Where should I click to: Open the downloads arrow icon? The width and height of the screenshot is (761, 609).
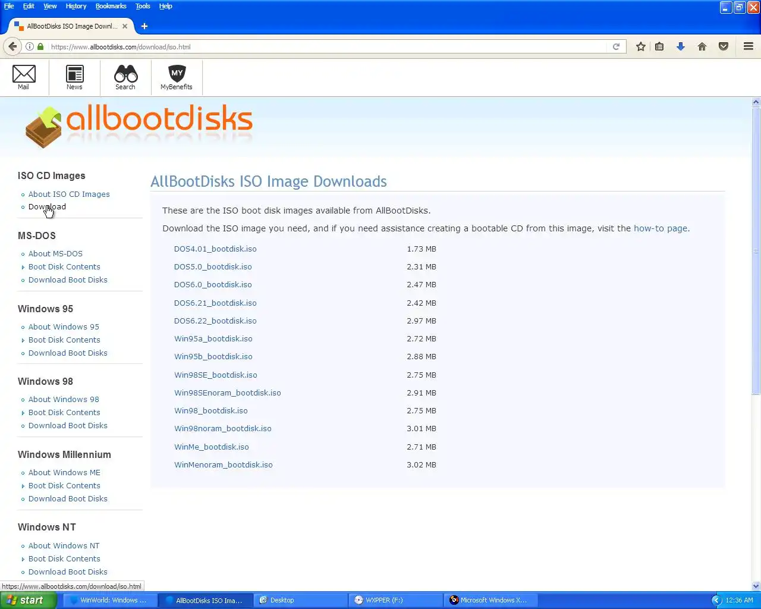680,46
